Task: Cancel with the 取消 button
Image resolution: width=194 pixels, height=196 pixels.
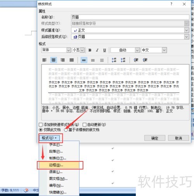Action: [178, 138]
